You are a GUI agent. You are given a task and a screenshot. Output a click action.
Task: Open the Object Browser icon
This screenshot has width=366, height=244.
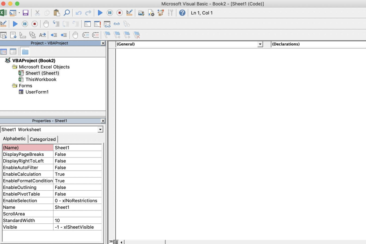coord(161,13)
